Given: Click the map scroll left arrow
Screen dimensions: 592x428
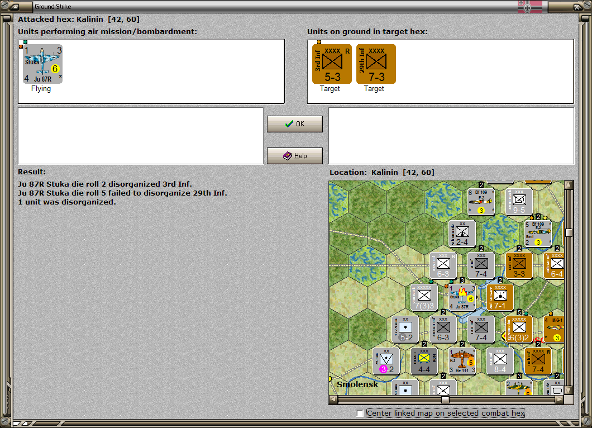Looking at the screenshot, I should 333,400.
